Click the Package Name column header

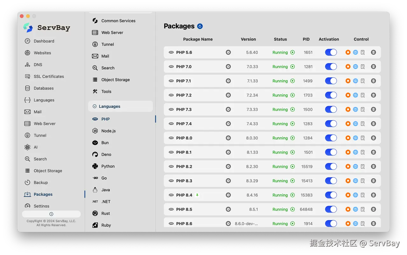coord(198,39)
